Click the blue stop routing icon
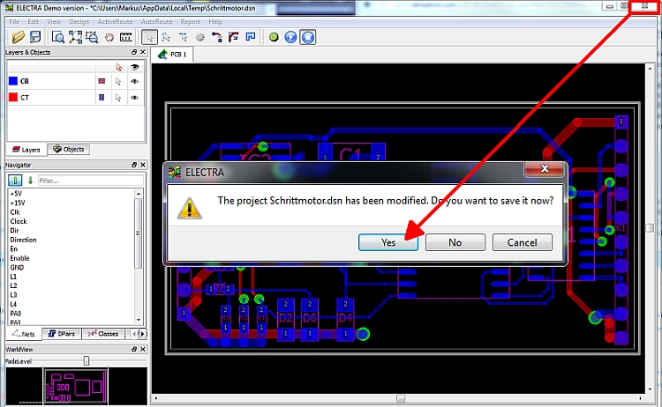Image resolution: width=662 pixels, height=407 pixels. click(308, 37)
